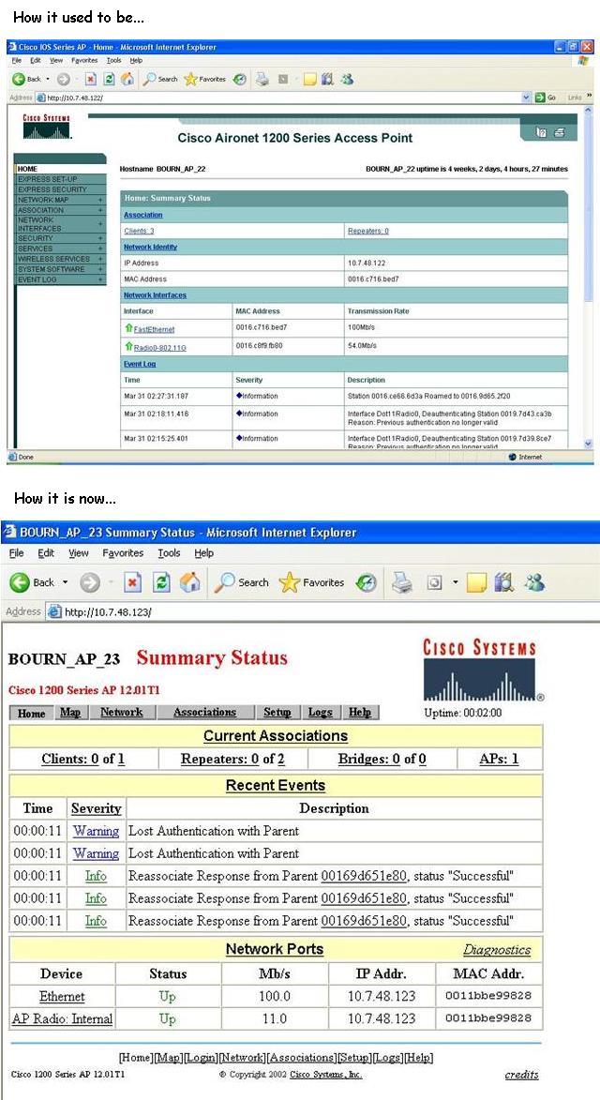600x1100 pixels.
Task: Click the Home icon in BOURN_AP_23 window toolbar
Action: coord(191,582)
